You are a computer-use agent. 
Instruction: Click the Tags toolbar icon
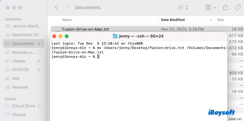coord(238,7)
